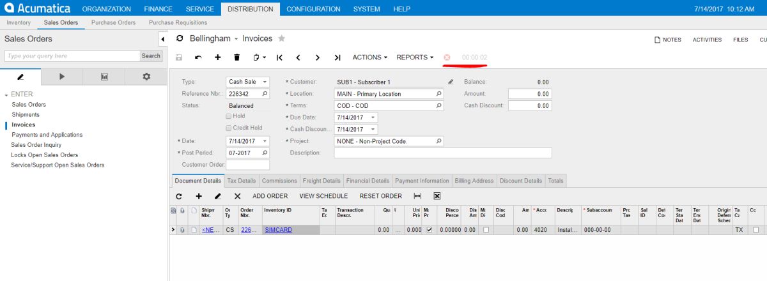The image size is (767, 281).
Task: Select the pencil data entry tab
Action: (20, 77)
